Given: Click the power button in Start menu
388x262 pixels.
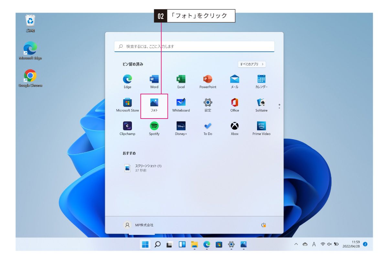Looking at the screenshot, I should point(264,225).
